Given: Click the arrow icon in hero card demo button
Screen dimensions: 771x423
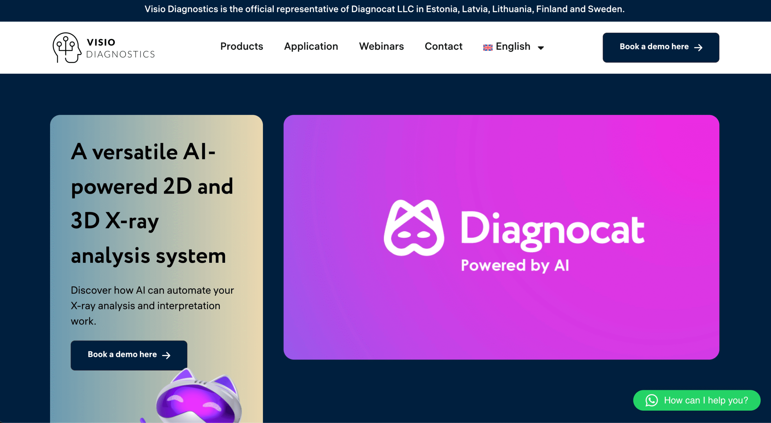Looking at the screenshot, I should pos(166,355).
